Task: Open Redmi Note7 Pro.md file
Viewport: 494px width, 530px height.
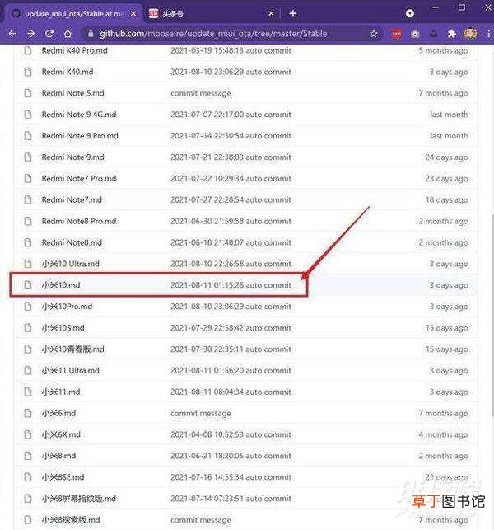Action: pos(79,179)
